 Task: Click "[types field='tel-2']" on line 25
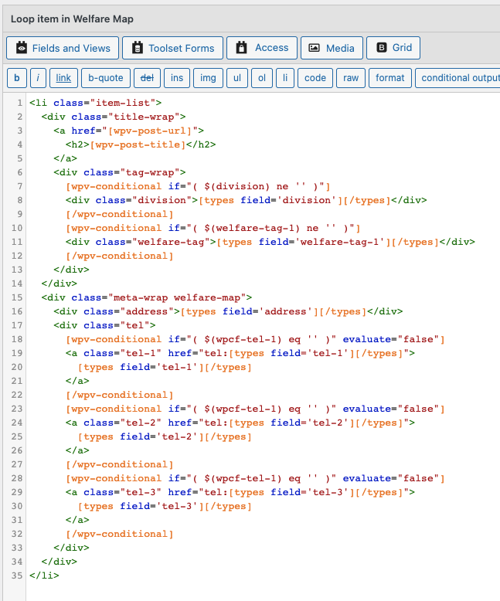141,436
